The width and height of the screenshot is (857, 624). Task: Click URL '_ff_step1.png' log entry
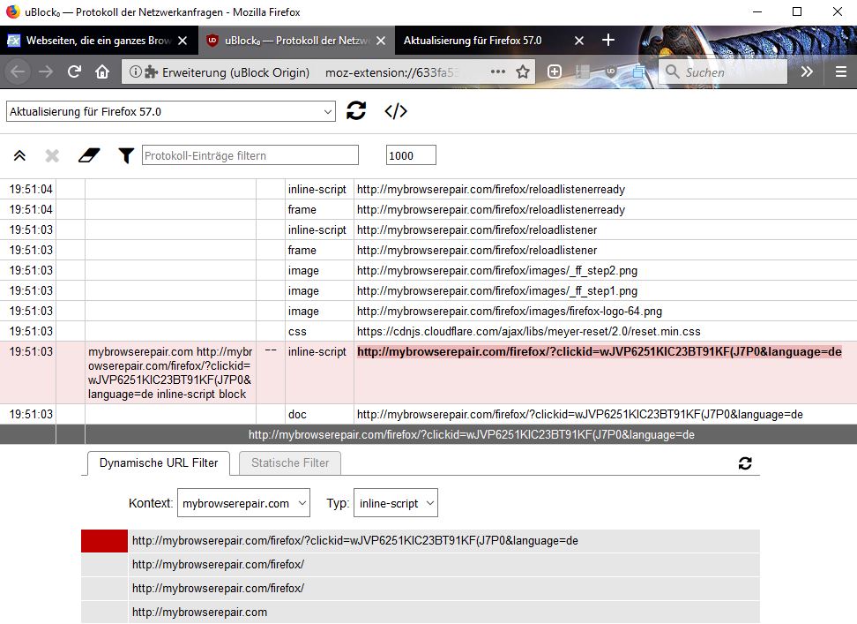pos(496,291)
